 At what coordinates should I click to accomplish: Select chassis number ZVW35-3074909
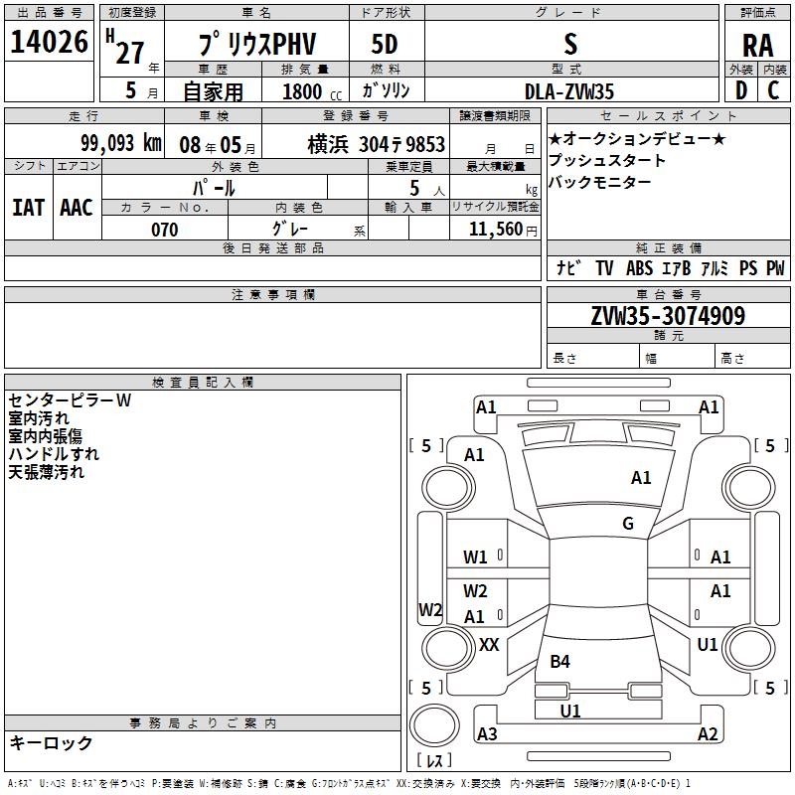(668, 315)
